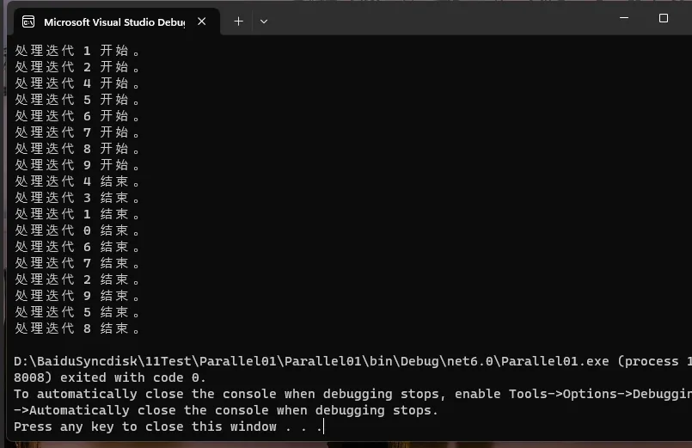Open a new tab with the plus icon
Viewport: 692px width, 448px height.
238,21
